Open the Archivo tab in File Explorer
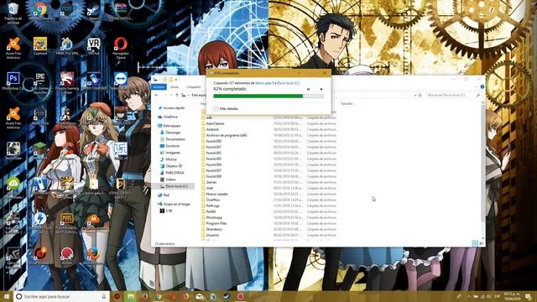This screenshot has width=537, height=302. tap(159, 87)
